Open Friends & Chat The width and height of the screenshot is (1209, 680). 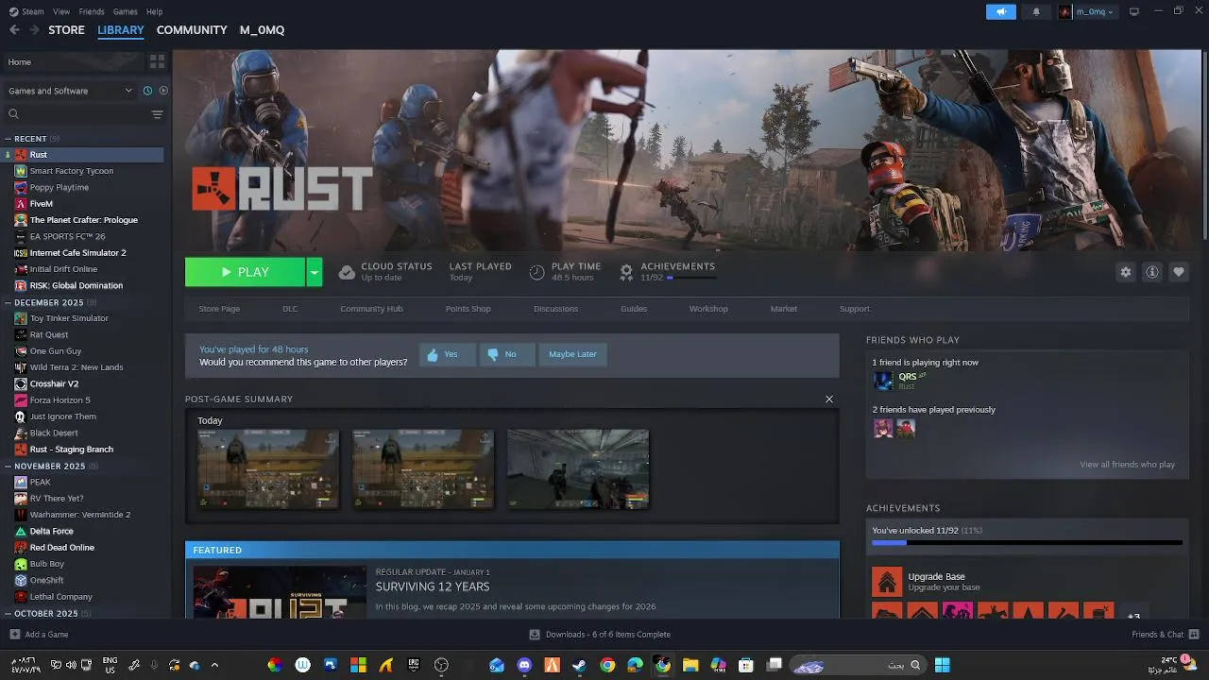[x=1166, y=635]
